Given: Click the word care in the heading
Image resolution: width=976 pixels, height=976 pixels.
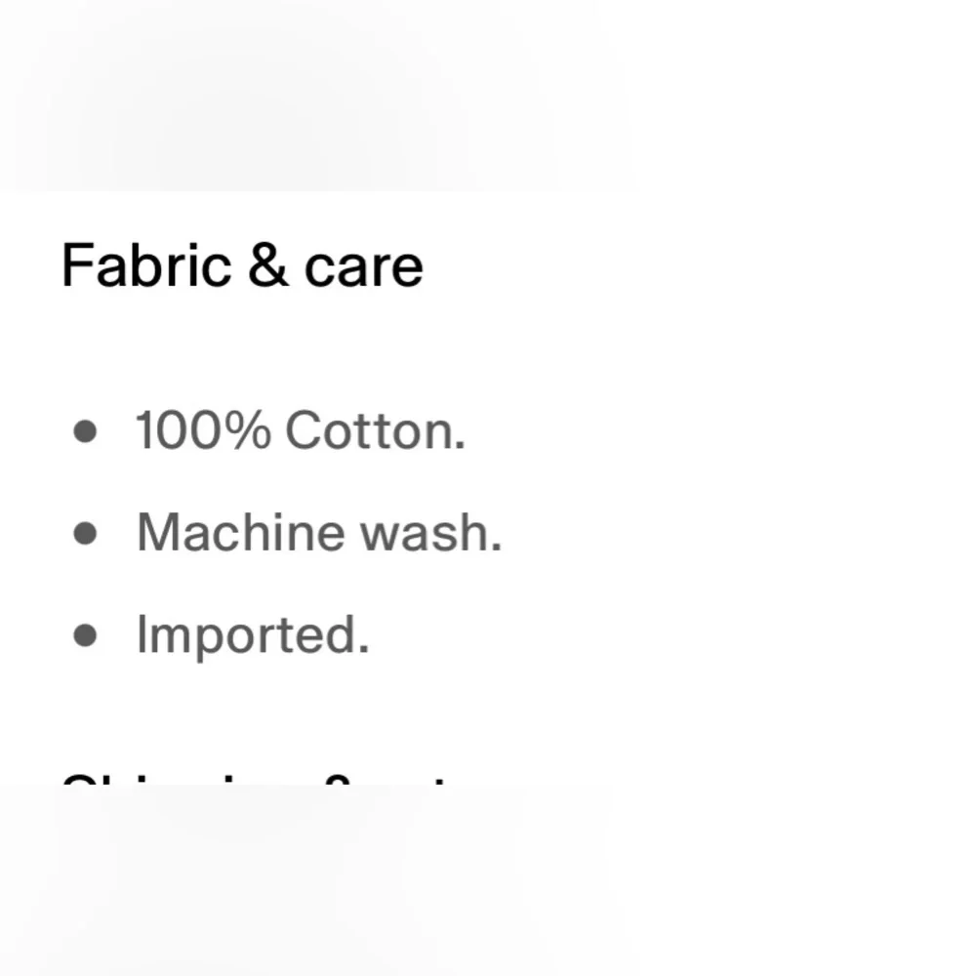Looking at the screenshot, I should pyautogui.click(x=364, y=270).
